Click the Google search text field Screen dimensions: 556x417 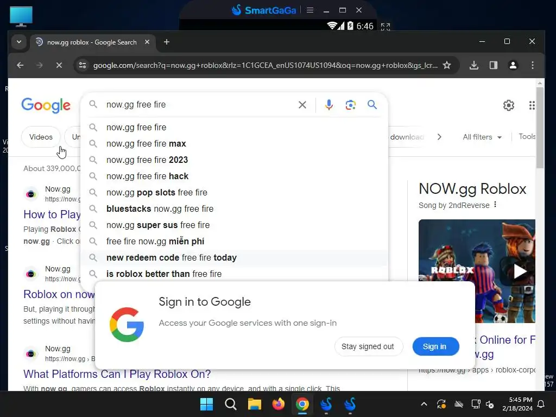(x=199, y=105)
